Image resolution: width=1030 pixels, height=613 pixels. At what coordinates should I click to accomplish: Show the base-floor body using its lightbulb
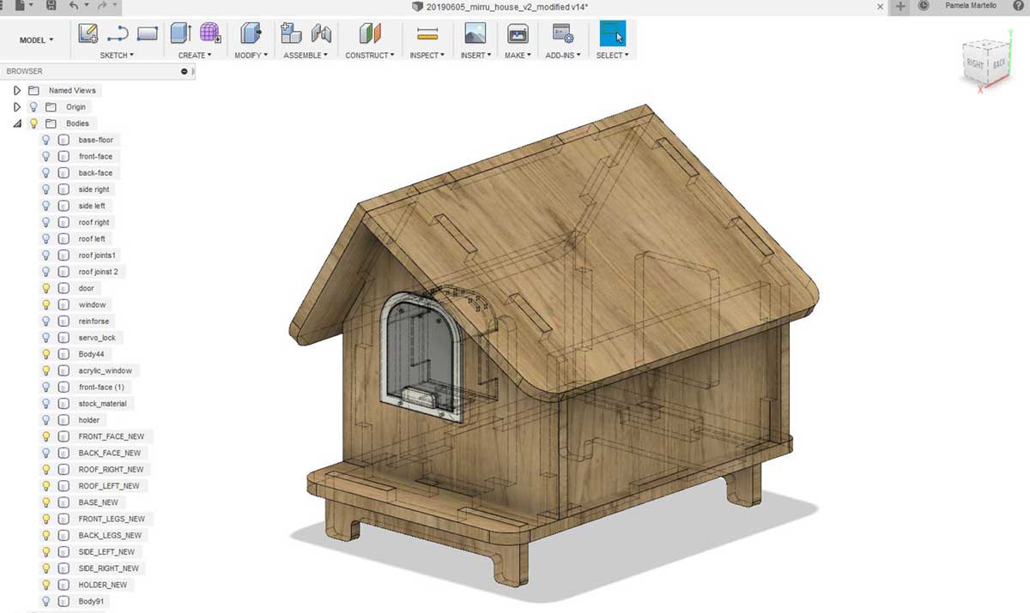46,140
